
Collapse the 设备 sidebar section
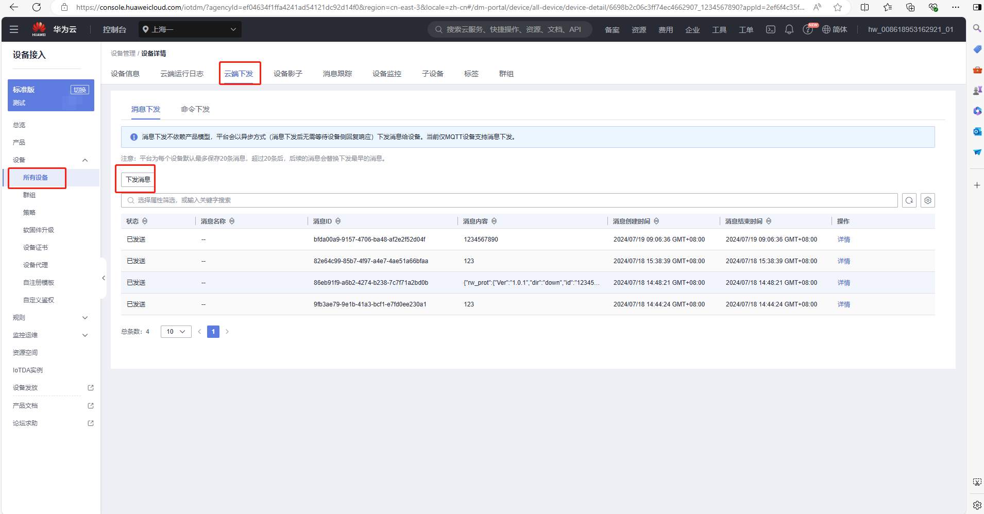point(85,160)
